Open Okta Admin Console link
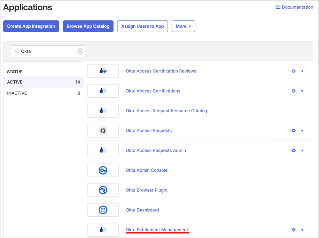This screenshot has width=319, height=238. [x=147, y=170]
